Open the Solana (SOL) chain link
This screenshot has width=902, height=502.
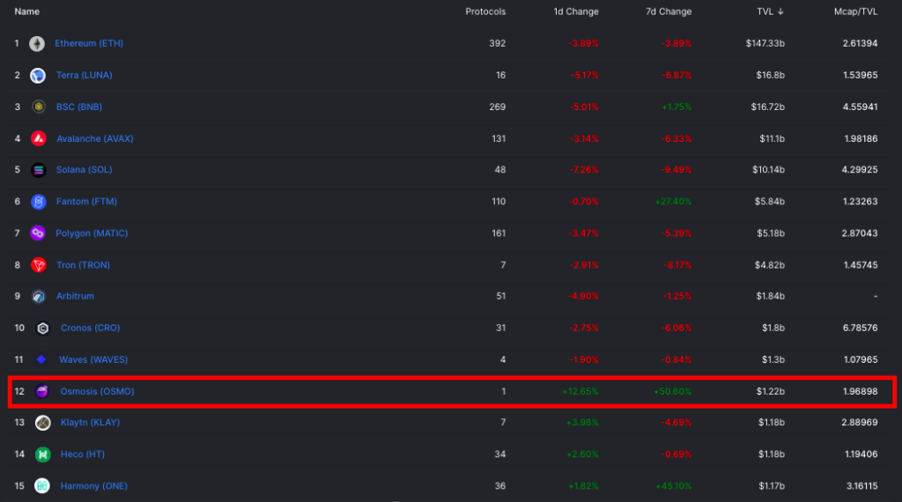click(x=84, y=170)
